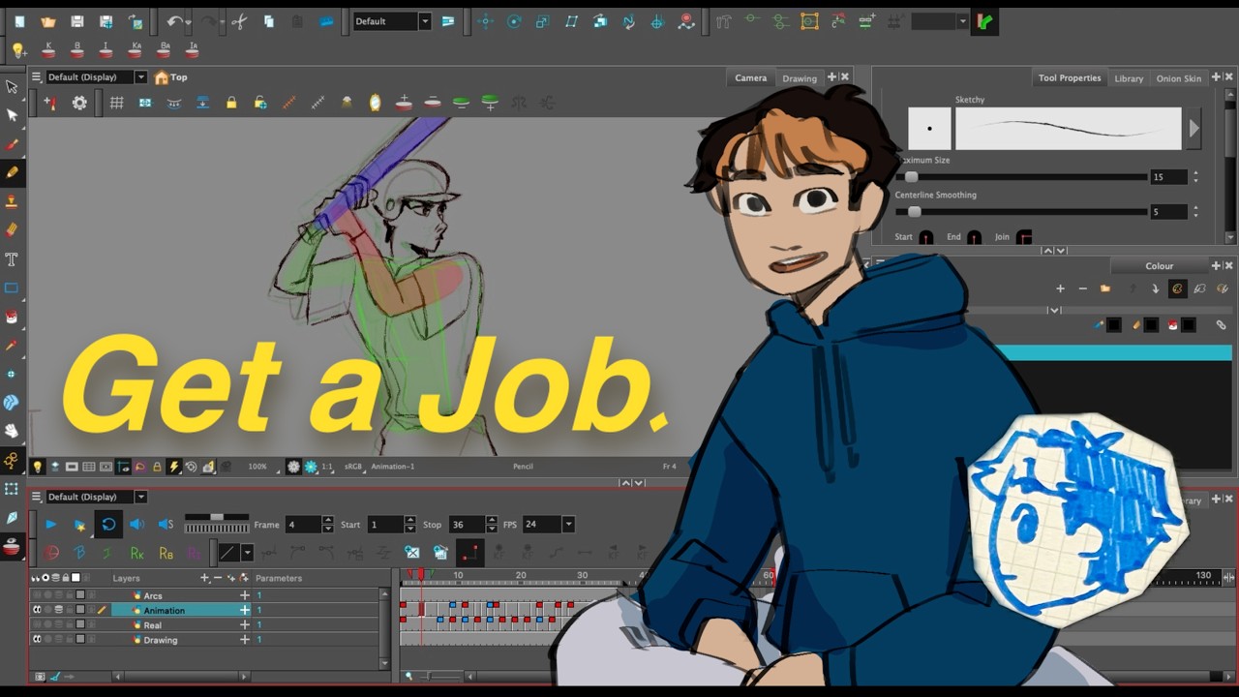This screenshot has width=1239, height=697.
Task: Click the B breakdown stamp icon
Action: click(77, 50)
